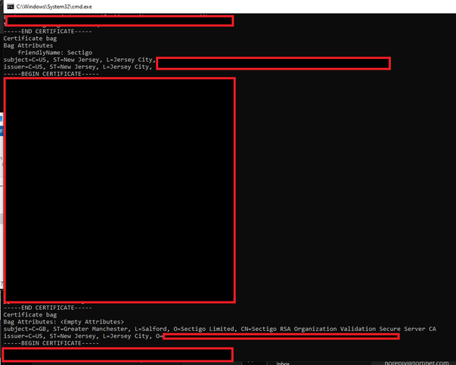Click the first 'Certificate bag' line
Viewport: 456px width, 365px height.
[30, 39]
